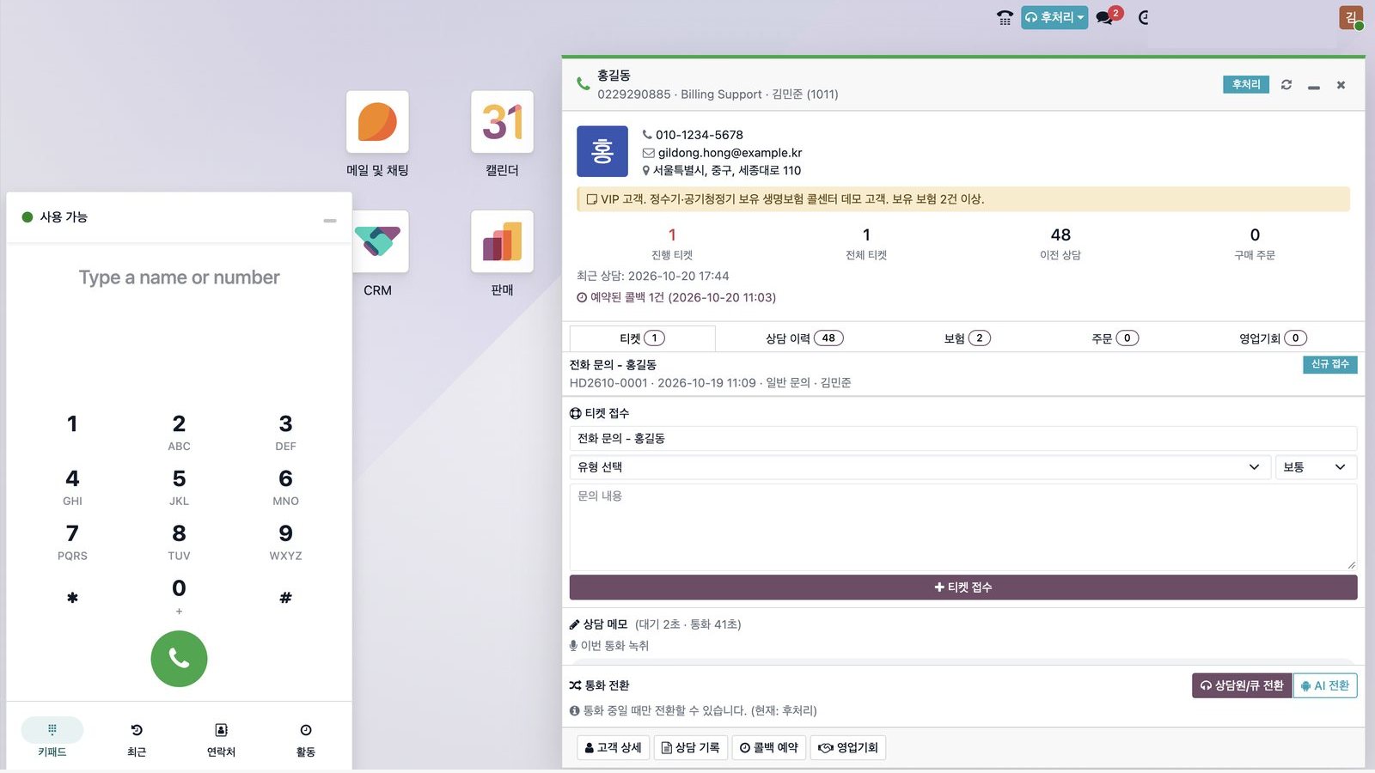Open the 후처리 status dropdown in top bar
The image size is (1375, 773).
pyautogui.click(x=1054, y=17)
